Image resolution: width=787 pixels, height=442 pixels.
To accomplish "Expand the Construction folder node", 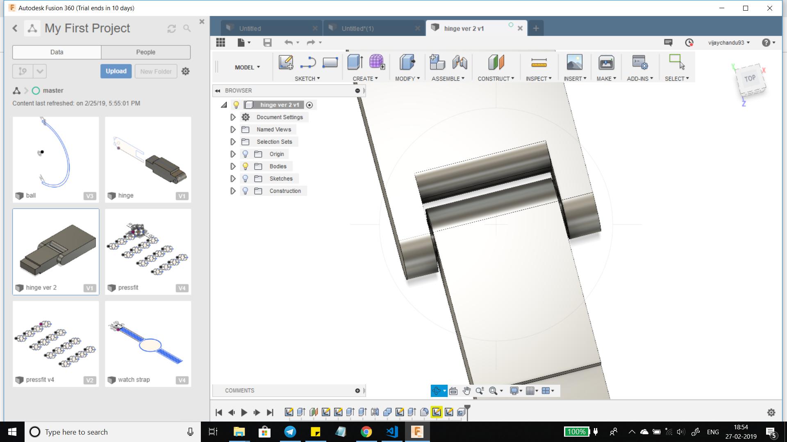I will click(233, 191).
